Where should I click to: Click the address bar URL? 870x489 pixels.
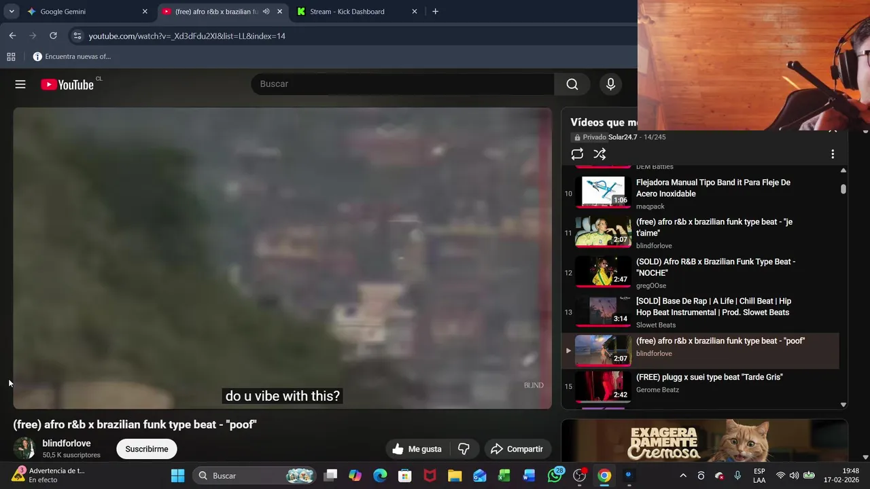tap(187, 36)
